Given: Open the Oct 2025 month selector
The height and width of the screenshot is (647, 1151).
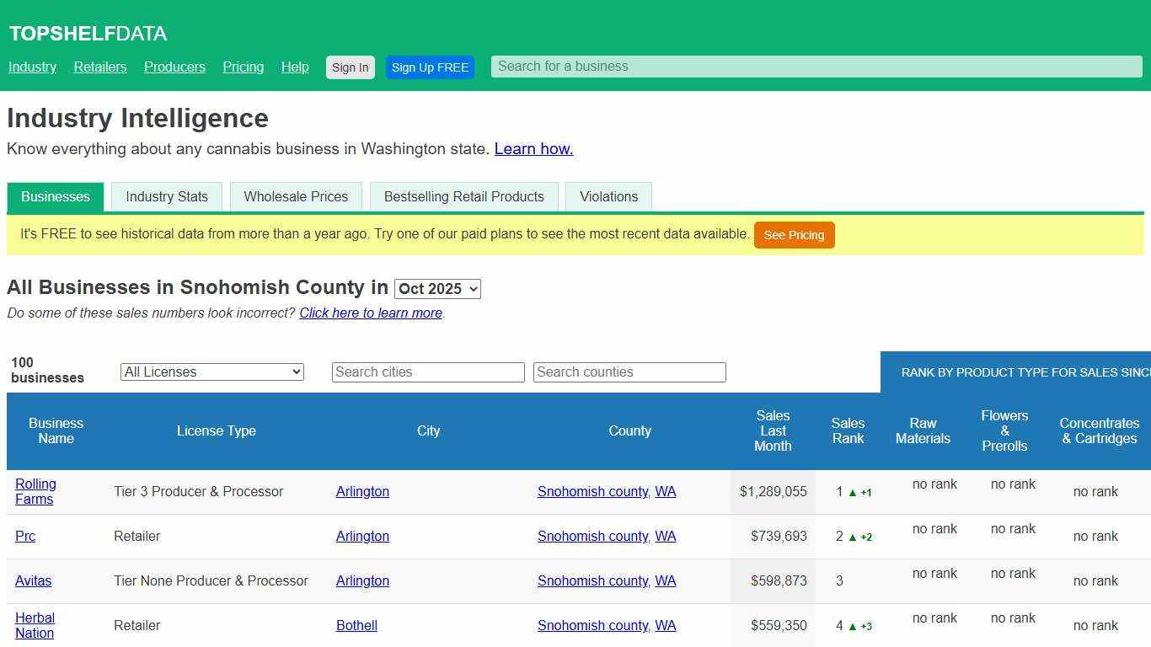Looking at the screenshot, I should 437,288.
